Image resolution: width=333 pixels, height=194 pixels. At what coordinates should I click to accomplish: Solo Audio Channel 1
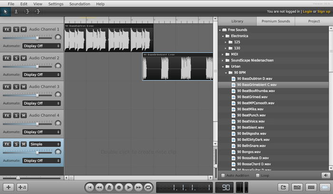pos(16,30)
